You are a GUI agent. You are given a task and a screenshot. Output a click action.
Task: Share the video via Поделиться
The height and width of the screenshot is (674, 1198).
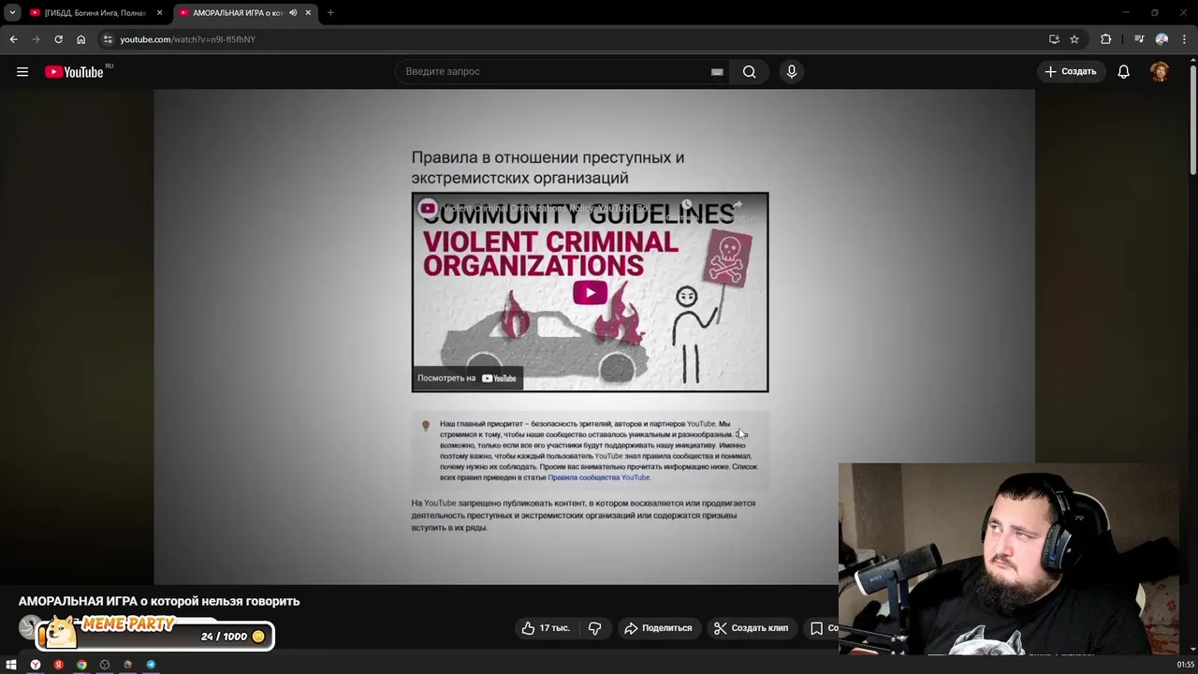(x=658, y=628)
